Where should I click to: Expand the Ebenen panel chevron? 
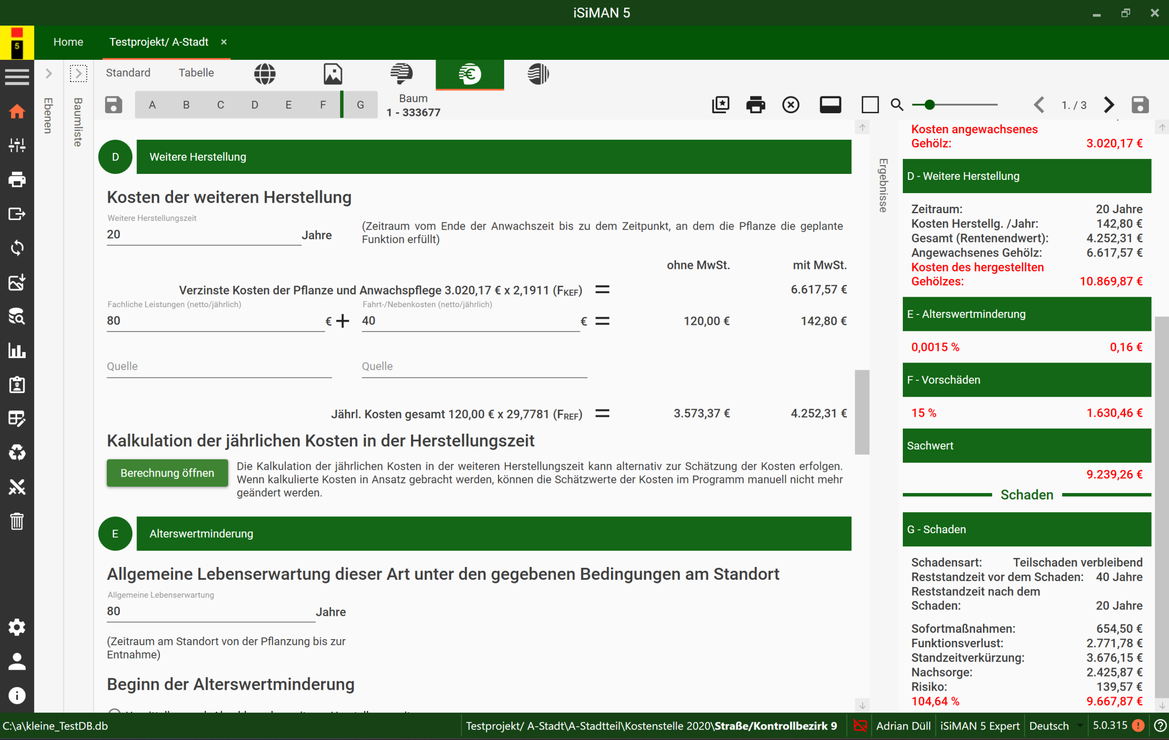[x=48, y=74]
